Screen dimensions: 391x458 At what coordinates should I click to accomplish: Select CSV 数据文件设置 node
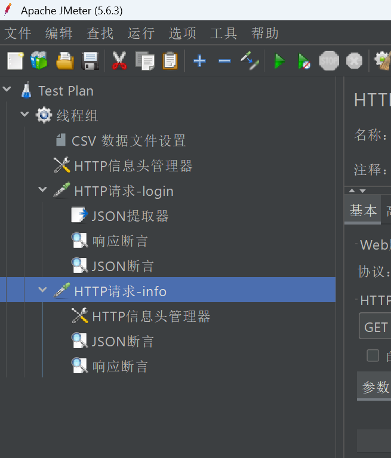click(x=129, y=141)
